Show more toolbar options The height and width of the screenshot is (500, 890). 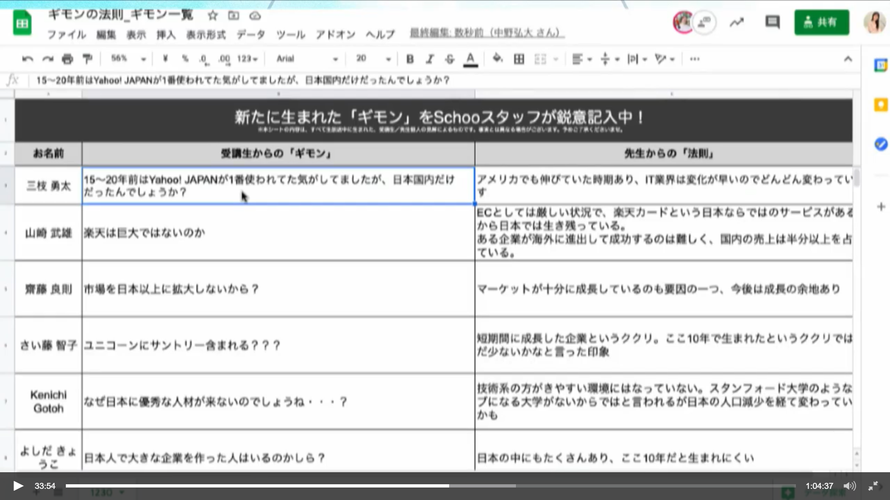point(694,59)
